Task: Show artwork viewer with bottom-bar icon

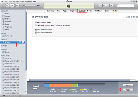Action: 20,95
